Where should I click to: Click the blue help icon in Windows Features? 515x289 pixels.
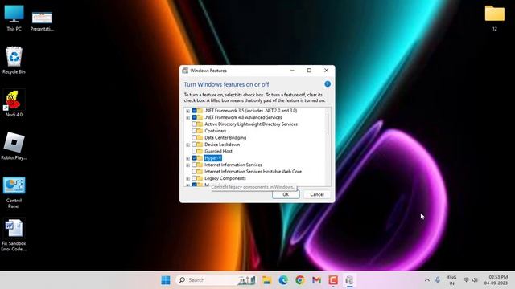tap(328, 83)
